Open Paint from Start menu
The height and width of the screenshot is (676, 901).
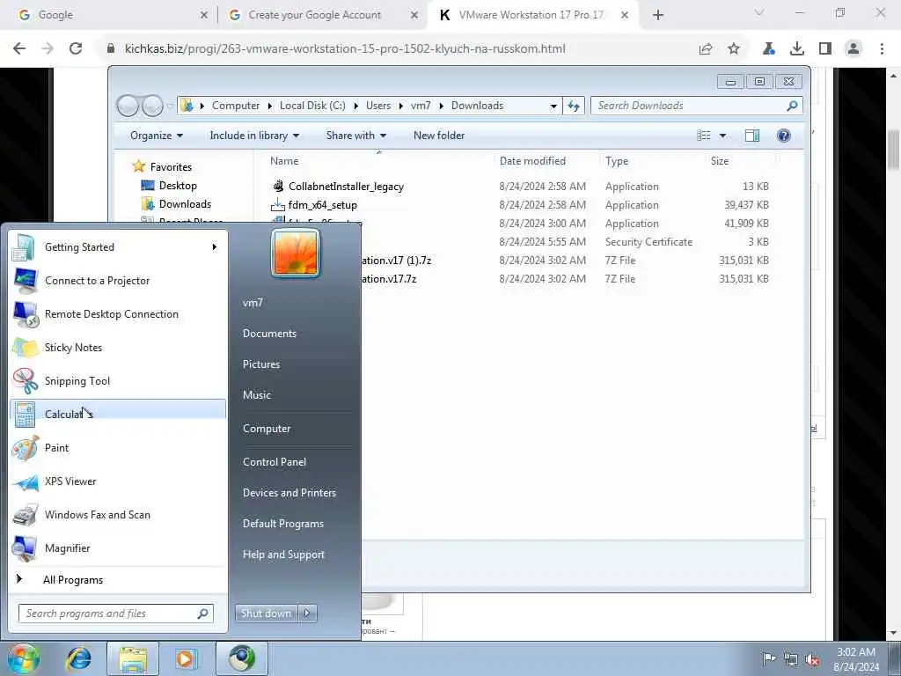118,448
